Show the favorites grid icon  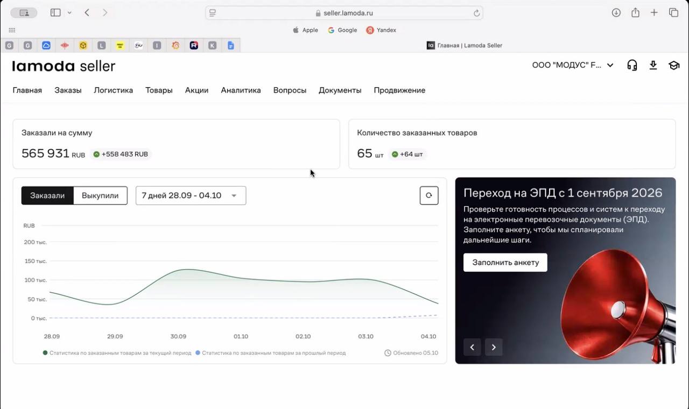tap(12, 30)
